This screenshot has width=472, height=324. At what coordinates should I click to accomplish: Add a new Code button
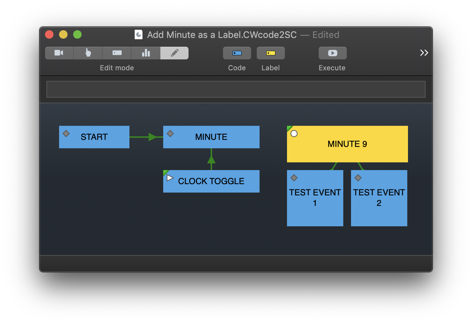click(x=237, y=53)
